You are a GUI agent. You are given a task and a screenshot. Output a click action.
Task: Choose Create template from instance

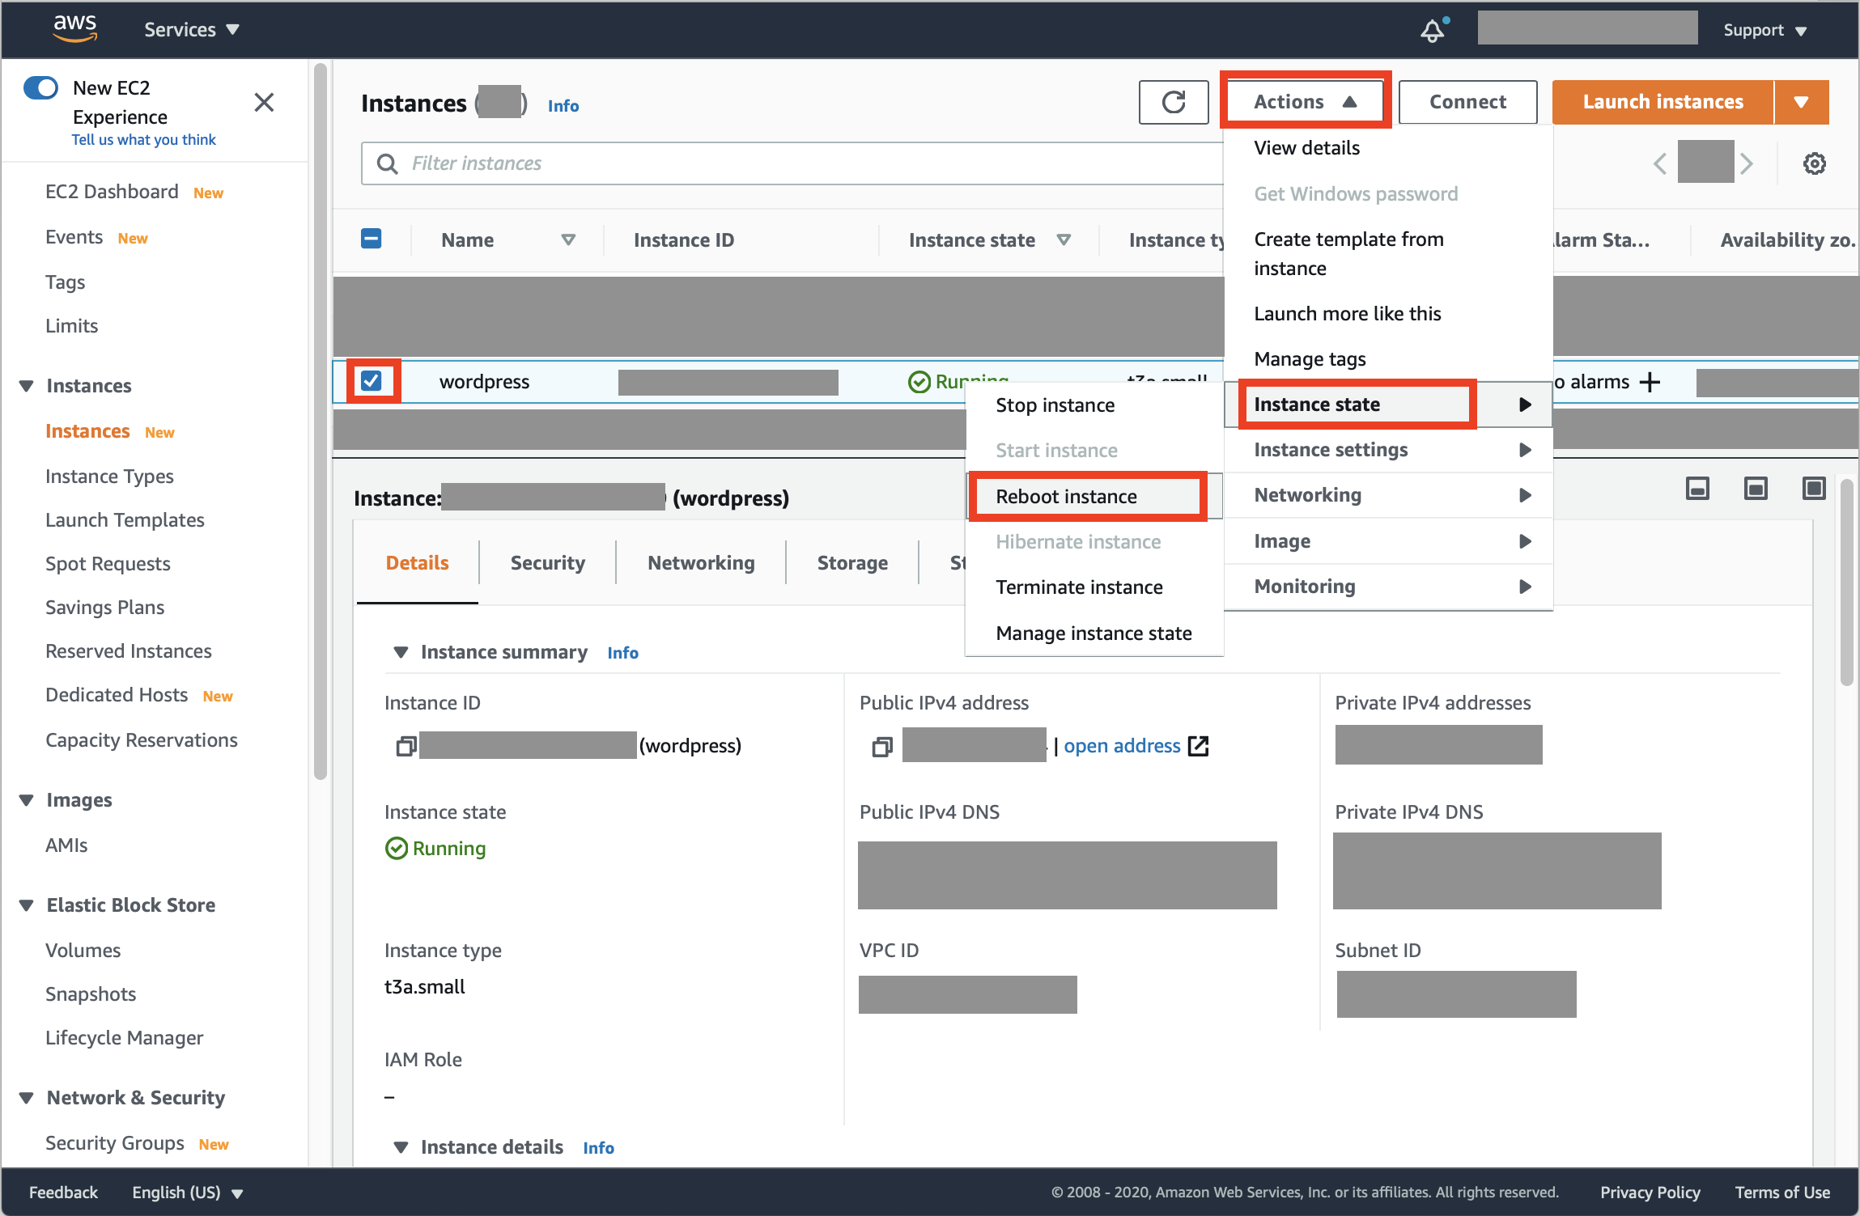(1389, 254)
